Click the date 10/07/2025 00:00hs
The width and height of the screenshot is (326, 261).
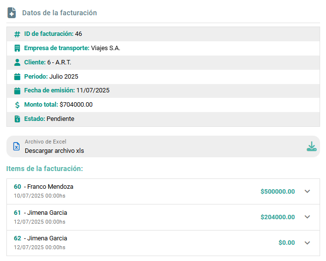39,196
